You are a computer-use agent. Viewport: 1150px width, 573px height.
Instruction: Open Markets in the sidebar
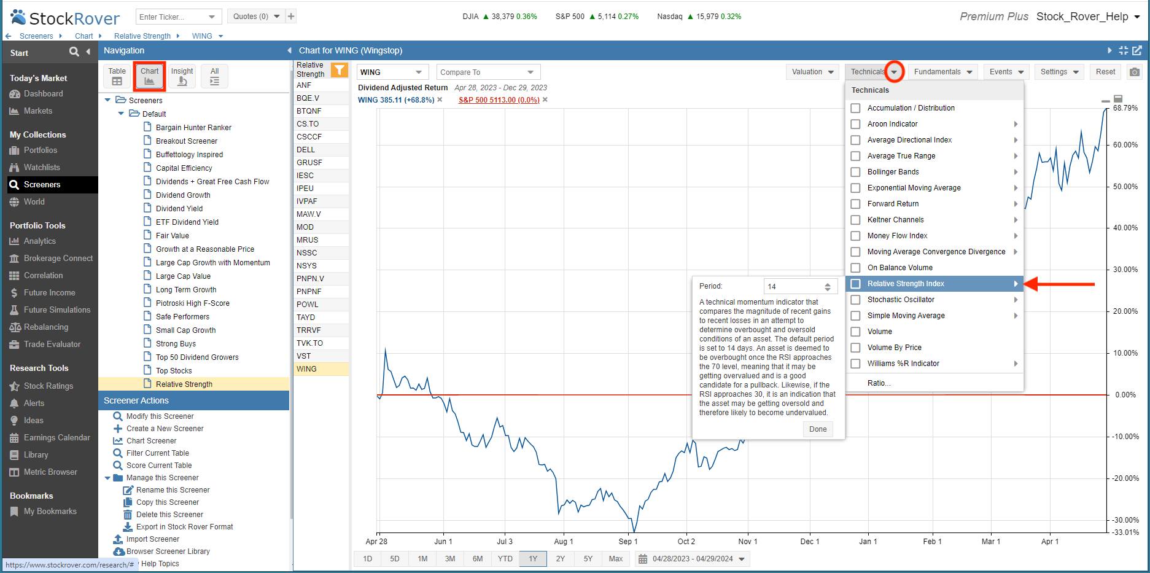37,111
